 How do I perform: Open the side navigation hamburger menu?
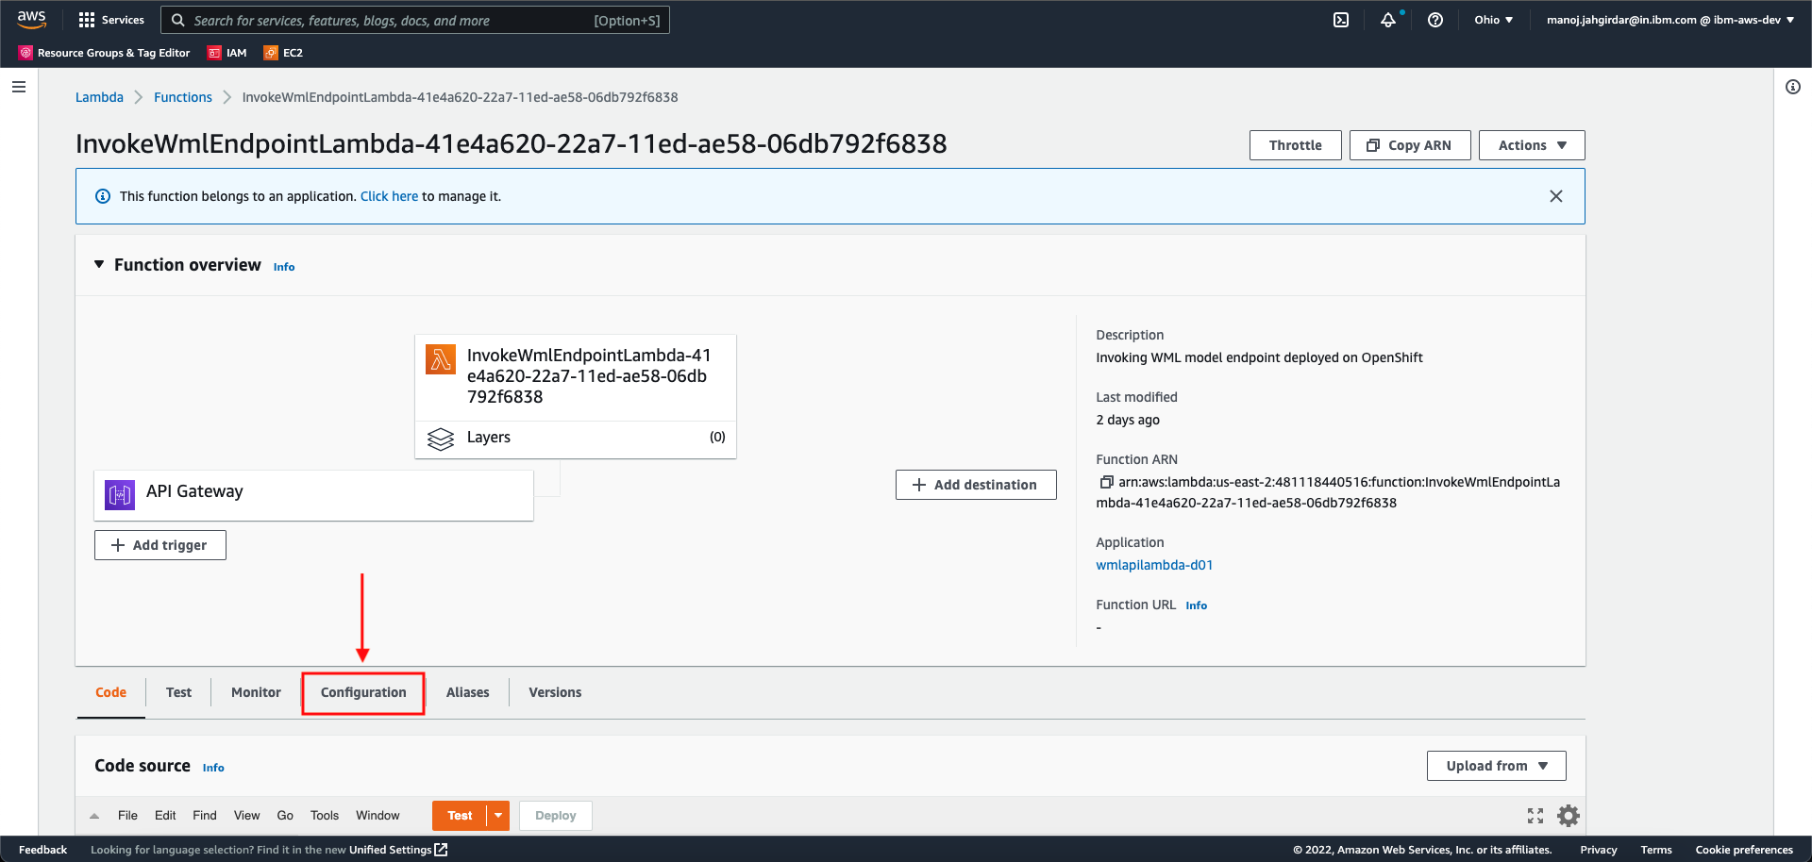coord(19,87)
